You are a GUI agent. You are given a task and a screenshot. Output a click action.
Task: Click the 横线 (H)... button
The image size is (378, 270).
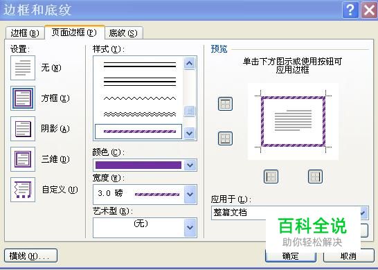point(31,255)
